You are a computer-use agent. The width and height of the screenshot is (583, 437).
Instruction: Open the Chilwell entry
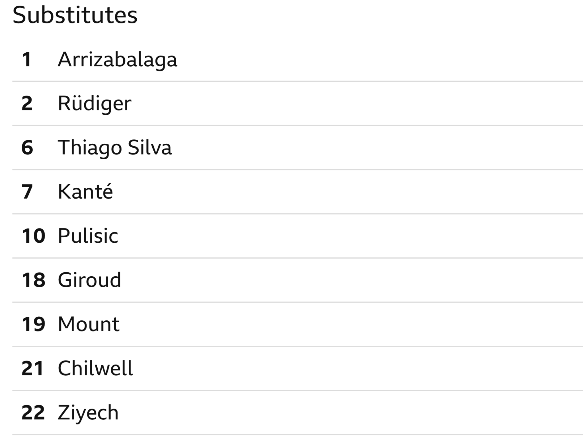pos(95,368)
